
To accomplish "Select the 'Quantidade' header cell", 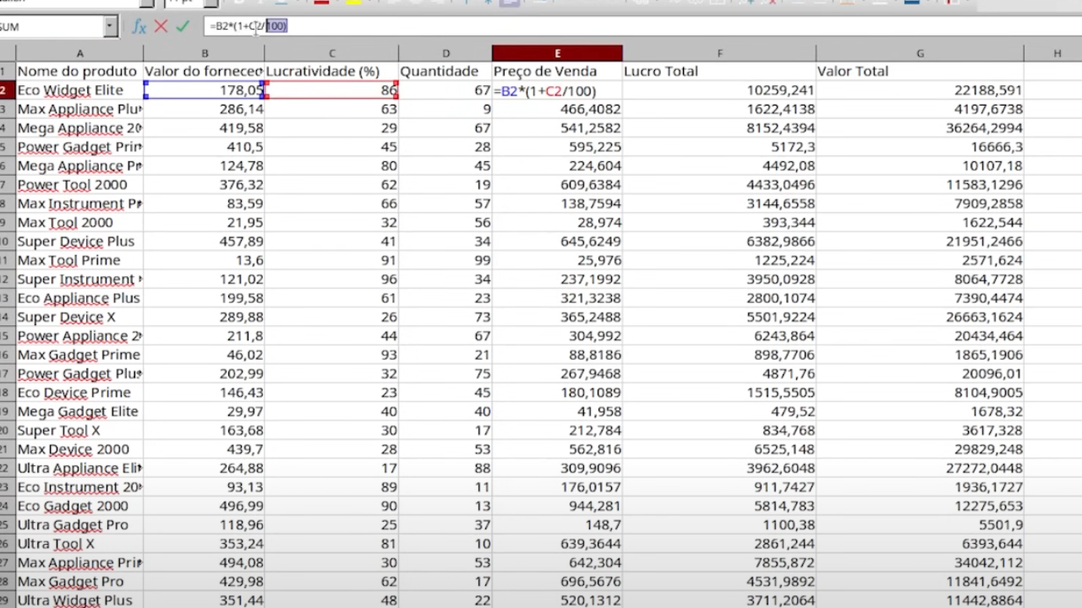I will pos(445,72).
